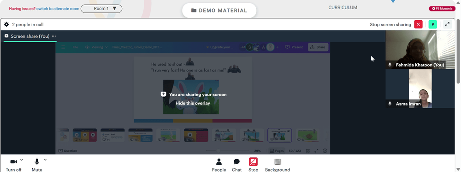Click Hide this overlay link
The width and height of the screenshot is (461, 172).
pos(193,103)
